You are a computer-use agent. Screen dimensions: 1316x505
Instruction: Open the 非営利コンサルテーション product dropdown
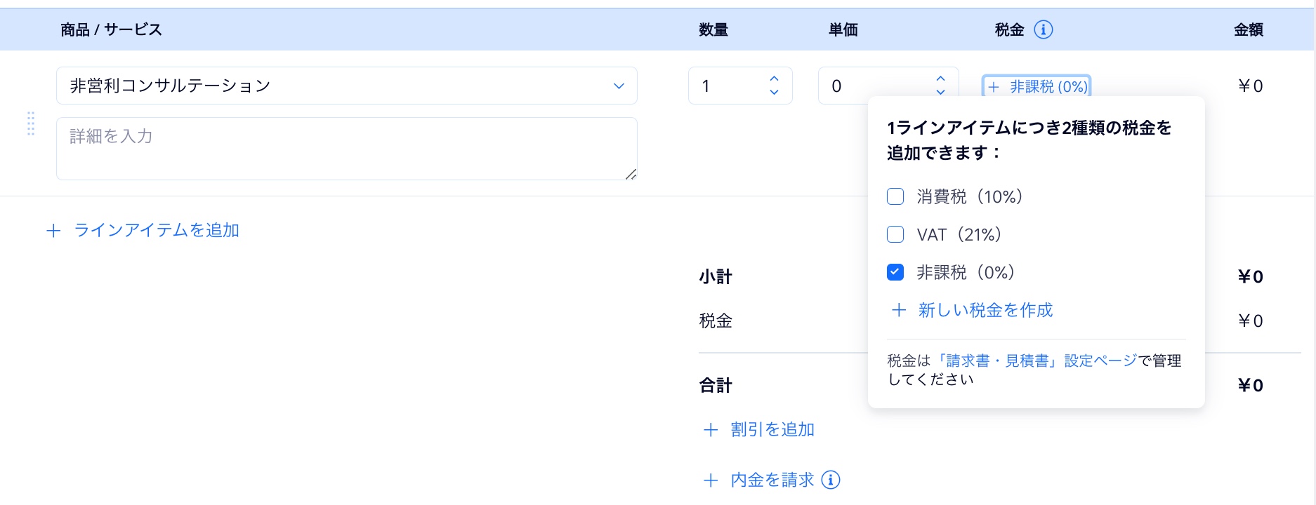[x=347, y=86]
